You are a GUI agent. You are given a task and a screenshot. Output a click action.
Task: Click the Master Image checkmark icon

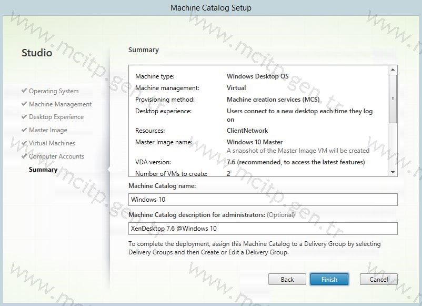pos(24,130)
